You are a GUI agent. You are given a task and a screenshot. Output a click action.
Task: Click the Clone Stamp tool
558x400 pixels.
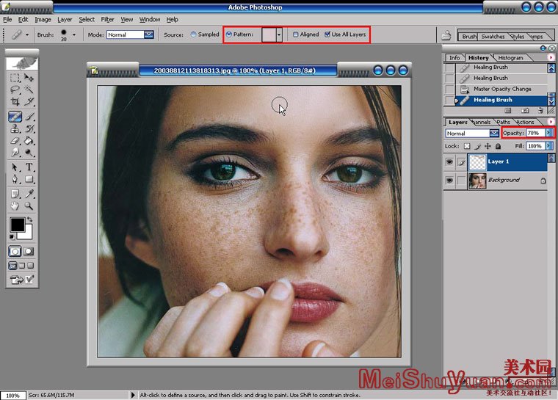click(x=15, y=128)
